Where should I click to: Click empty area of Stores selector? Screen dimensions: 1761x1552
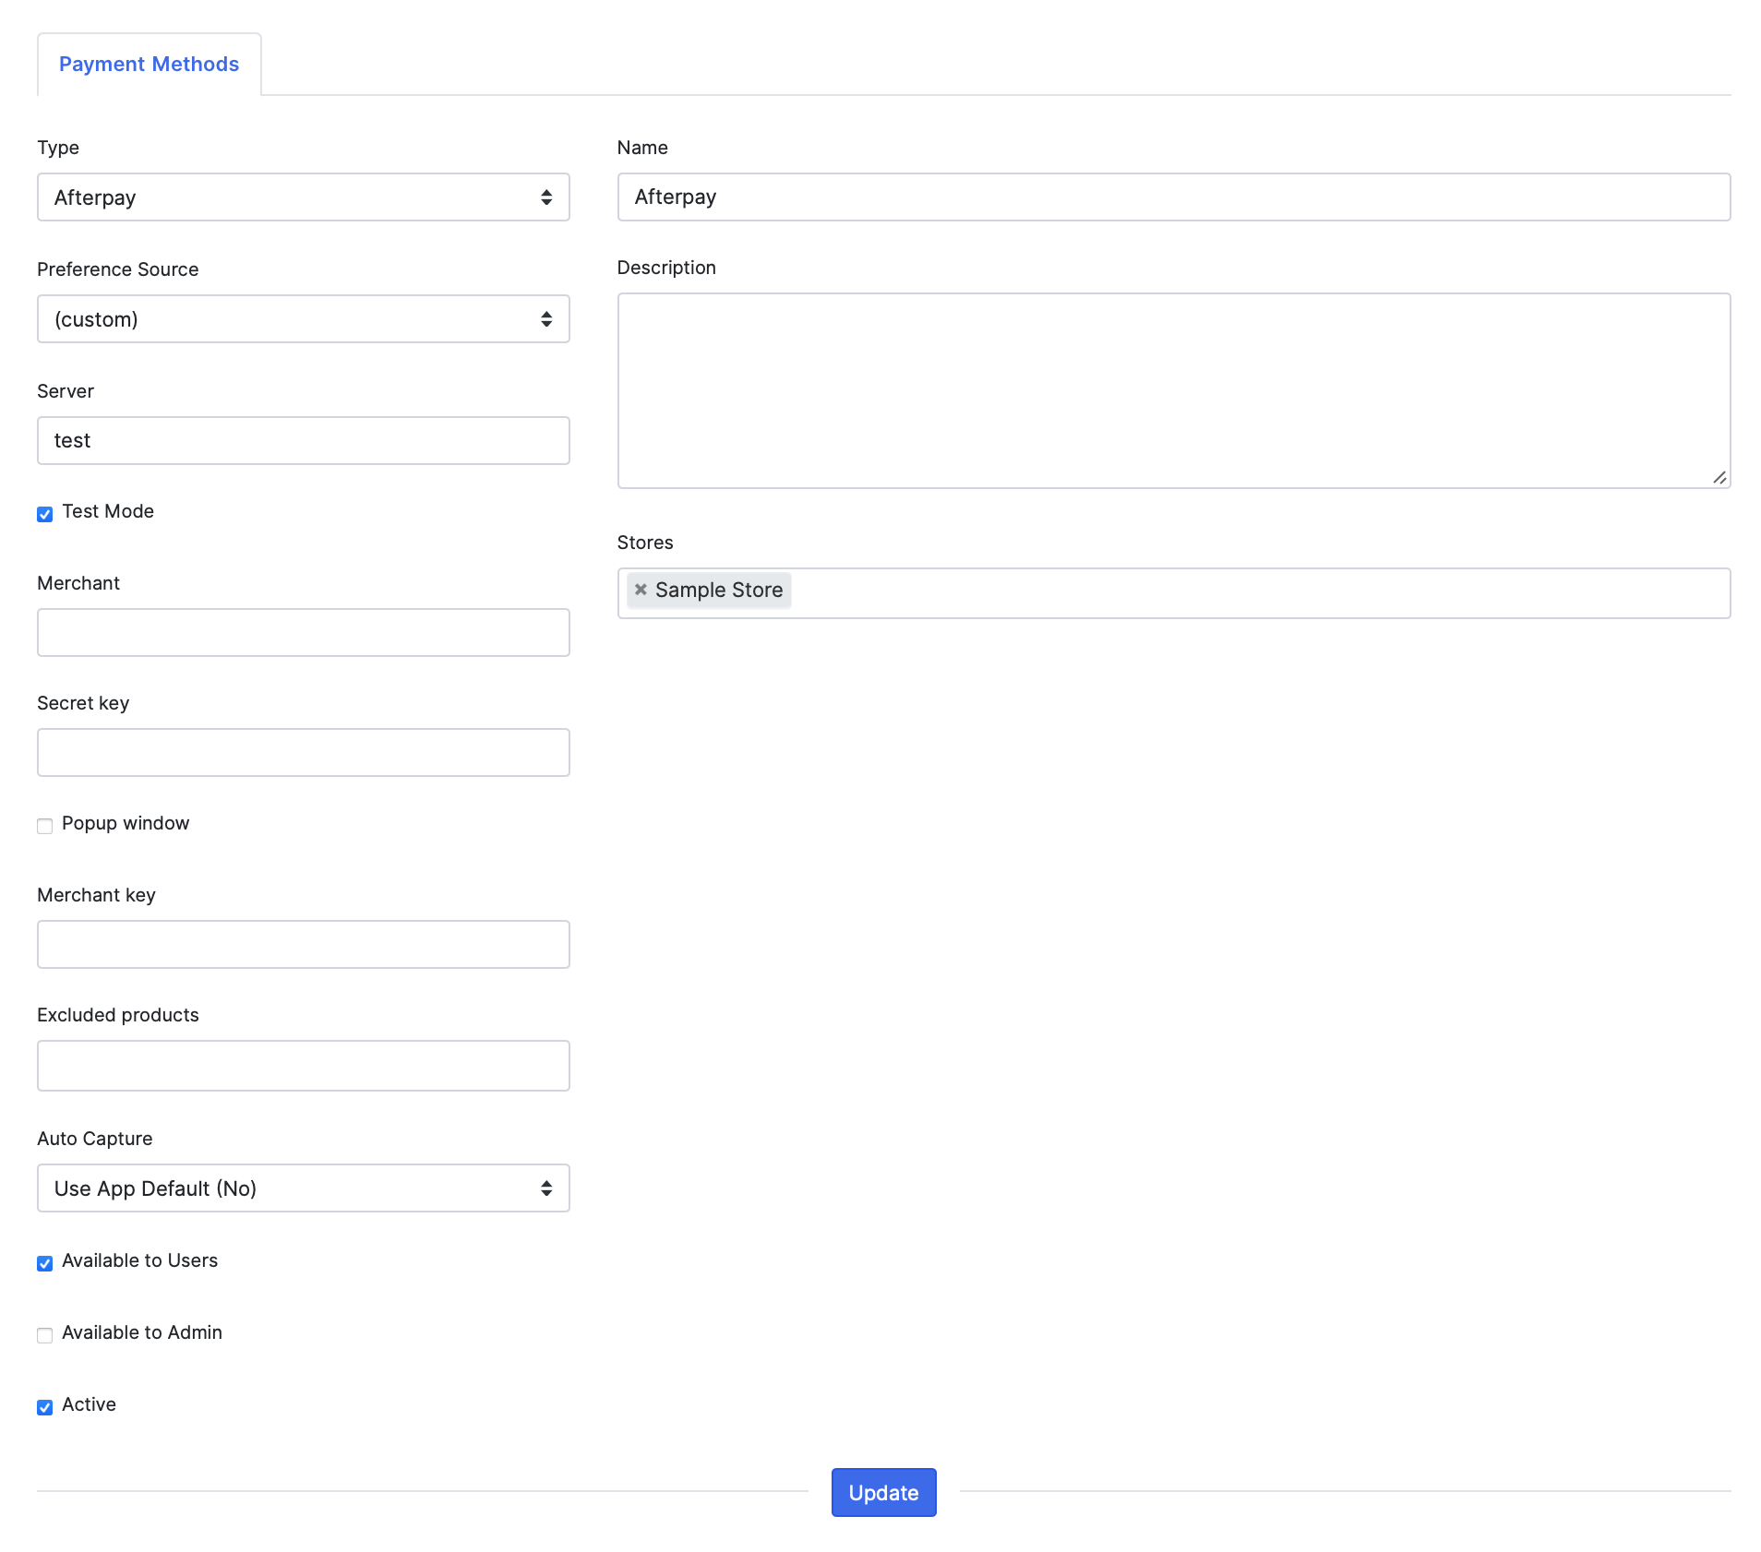(1255, 593)
